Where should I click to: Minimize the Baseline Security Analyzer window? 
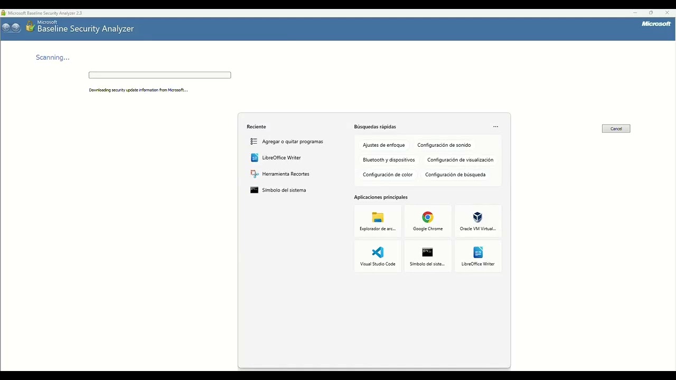point(635,13)
